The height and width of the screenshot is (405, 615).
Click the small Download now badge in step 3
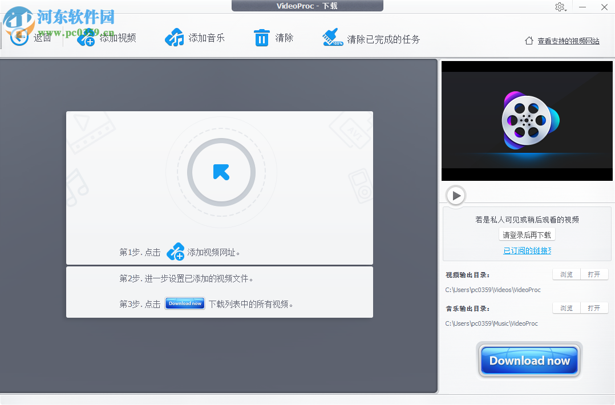[184, 303]
